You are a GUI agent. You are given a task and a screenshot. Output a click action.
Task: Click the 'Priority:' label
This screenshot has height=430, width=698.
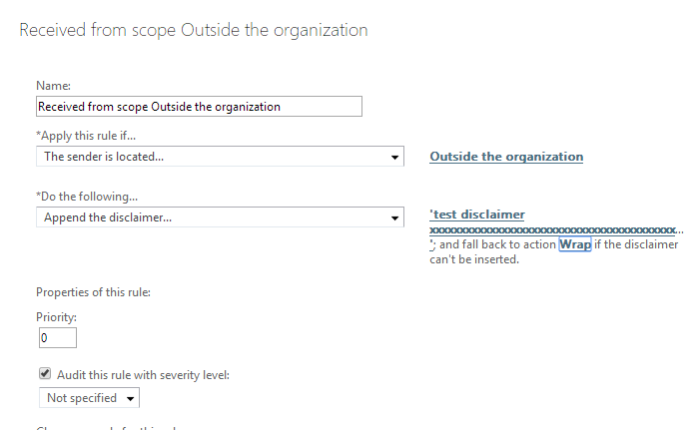(56, 317)
